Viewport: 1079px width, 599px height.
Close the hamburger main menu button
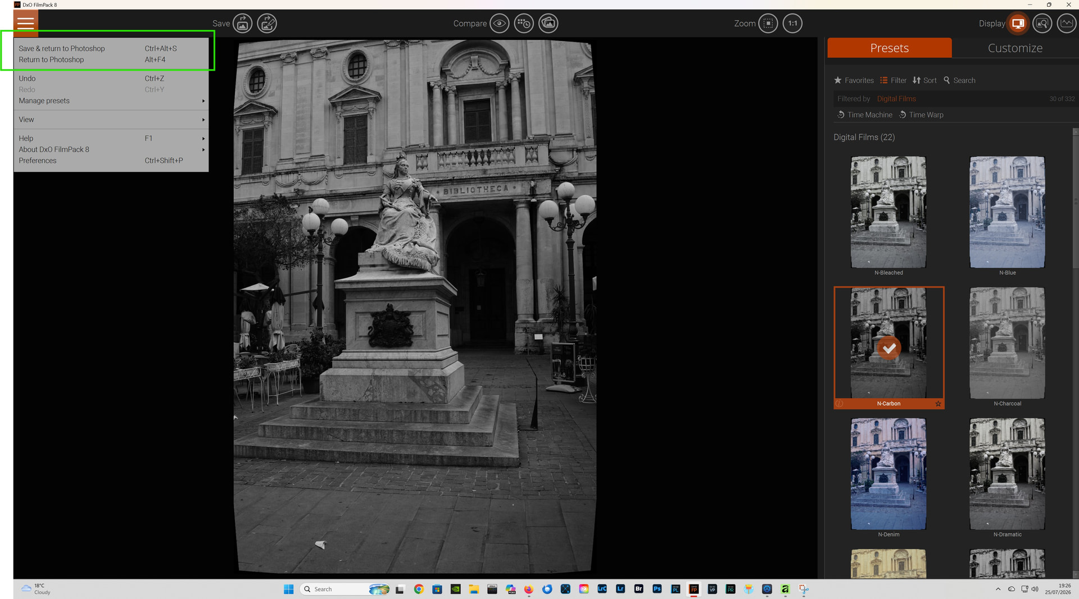click(25, 23)
